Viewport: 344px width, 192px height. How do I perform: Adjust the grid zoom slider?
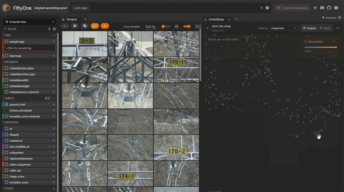coord(187,26)
